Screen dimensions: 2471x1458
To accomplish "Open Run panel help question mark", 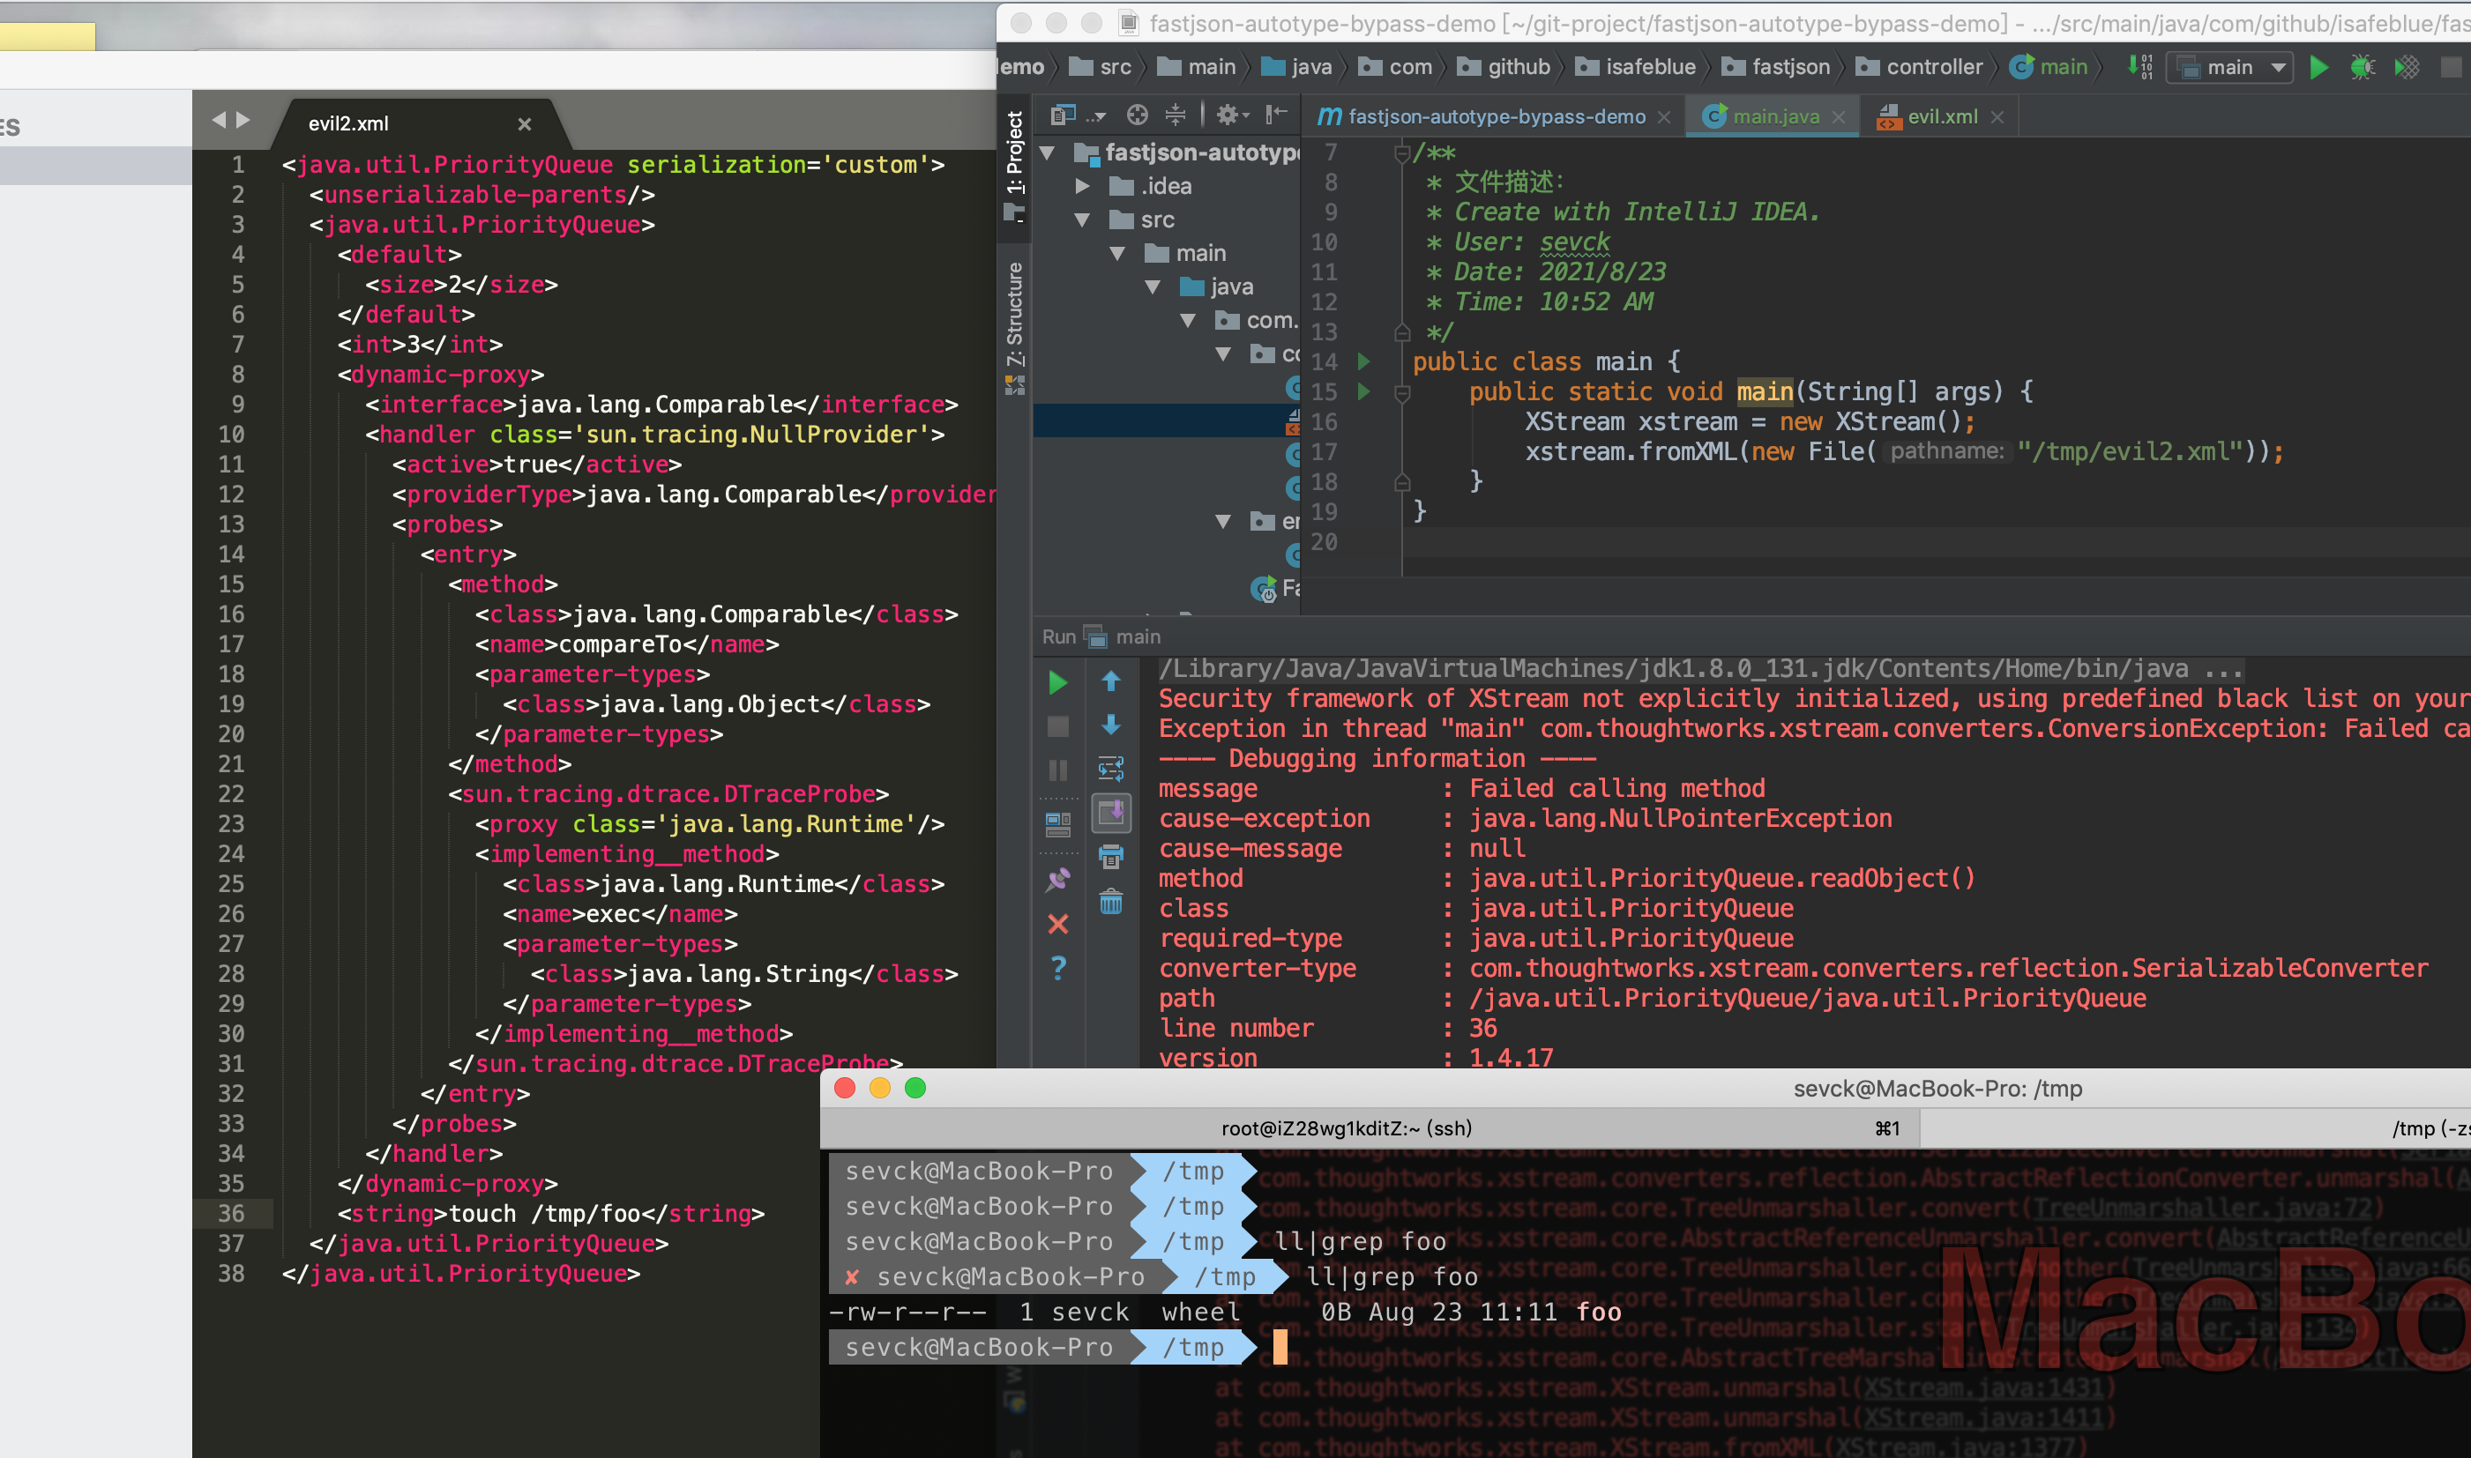I will pyautogui.click(x=1057, y=968).
